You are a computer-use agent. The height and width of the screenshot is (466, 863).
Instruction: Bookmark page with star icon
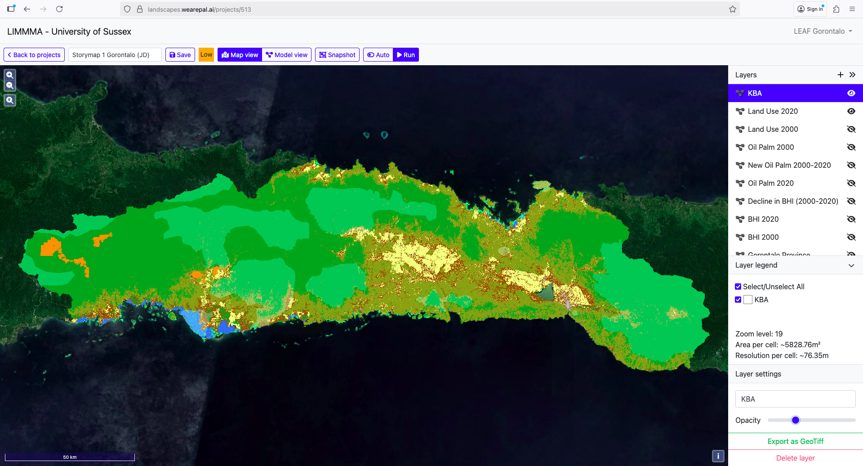point(733,9)
